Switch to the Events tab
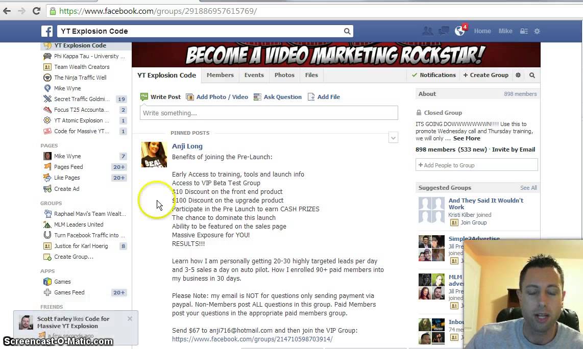Image resolution: width=583 pixels, height=349 pixels. tap(254, 75)
